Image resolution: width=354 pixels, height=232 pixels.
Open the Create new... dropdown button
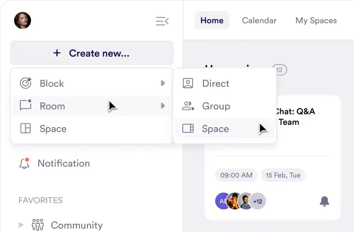[x=92, y=53]
